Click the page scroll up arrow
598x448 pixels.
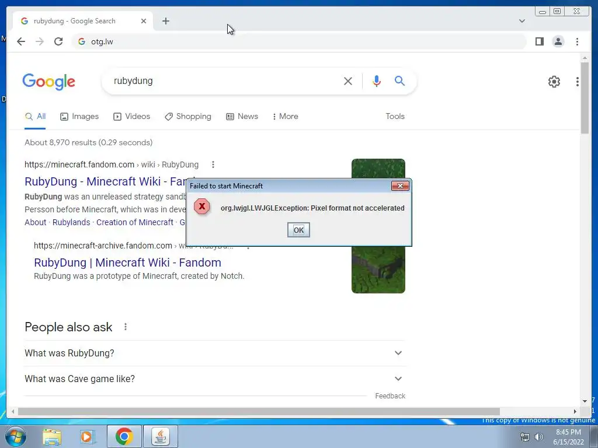coord(585,58)
